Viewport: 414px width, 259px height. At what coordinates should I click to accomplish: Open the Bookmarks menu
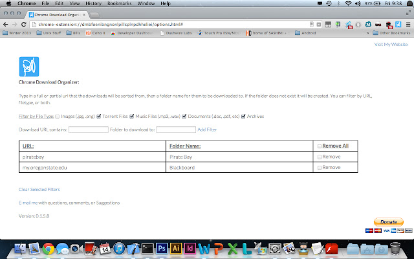point(119,3)
